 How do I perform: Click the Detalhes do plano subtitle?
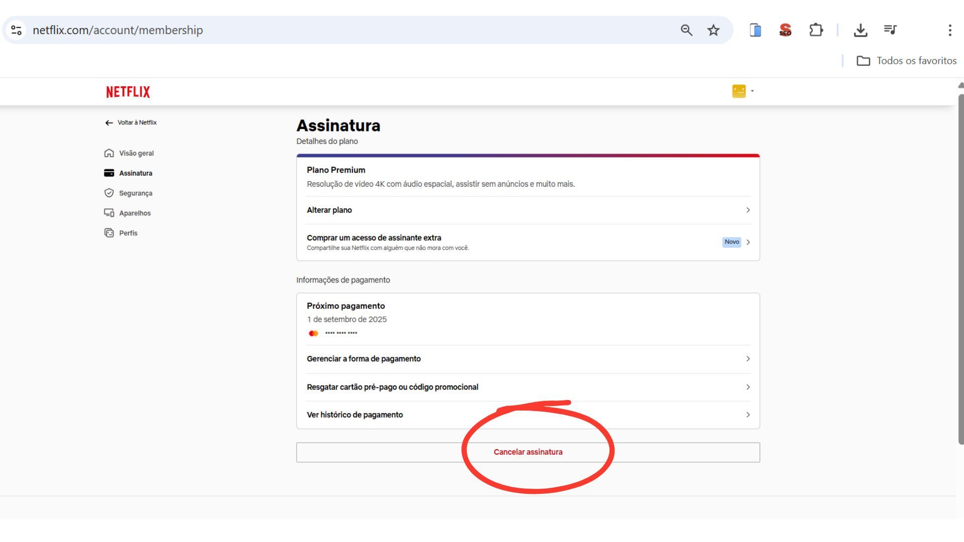coord(327,142)
